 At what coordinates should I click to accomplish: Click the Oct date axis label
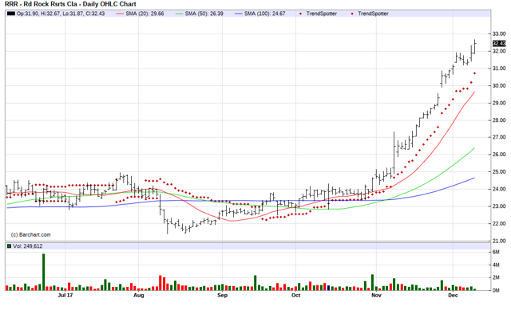295,296
